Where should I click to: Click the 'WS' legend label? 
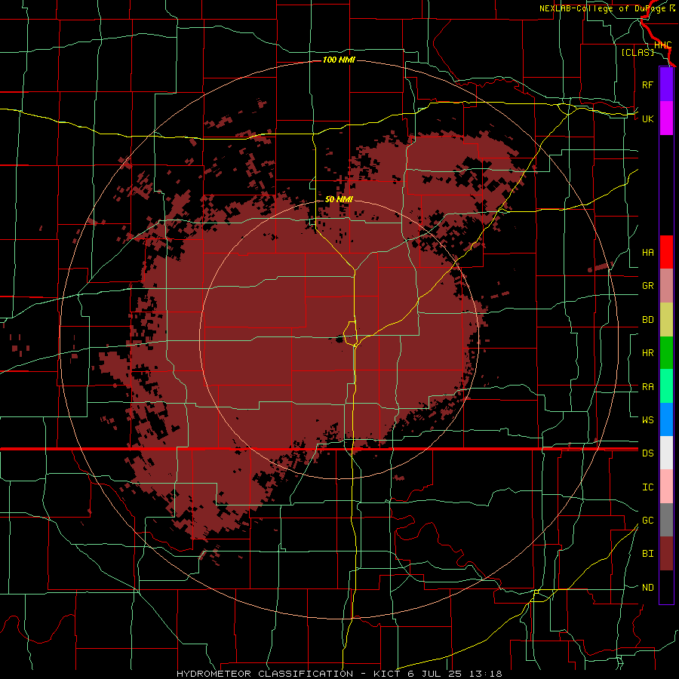(647, 419)
